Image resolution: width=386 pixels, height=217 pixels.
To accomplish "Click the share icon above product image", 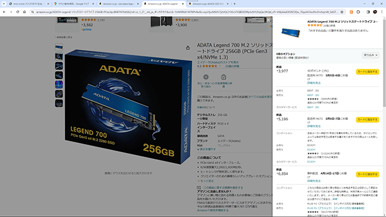I will [188, 48].
